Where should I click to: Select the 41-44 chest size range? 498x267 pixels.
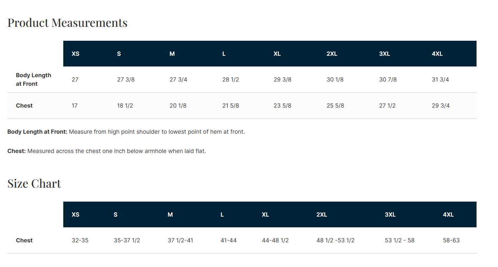coord(228,241)
